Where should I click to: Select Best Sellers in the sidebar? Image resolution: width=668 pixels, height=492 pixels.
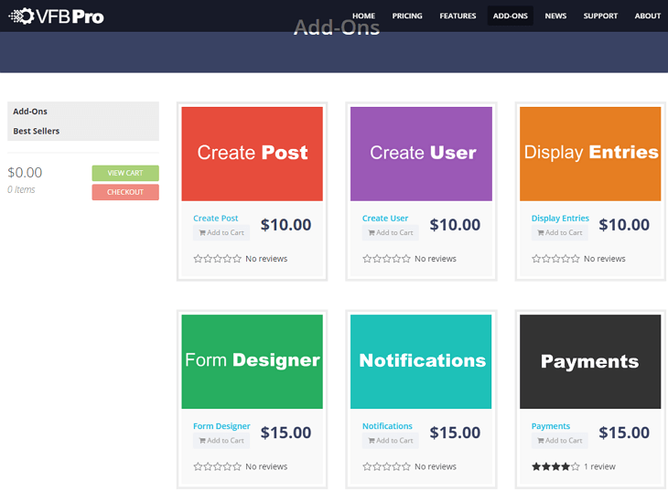37,131
